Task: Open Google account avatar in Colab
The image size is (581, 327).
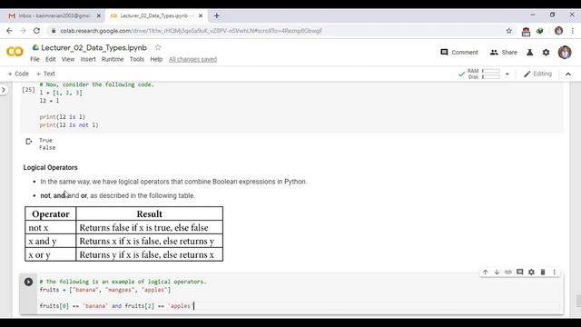Action: 565,53
